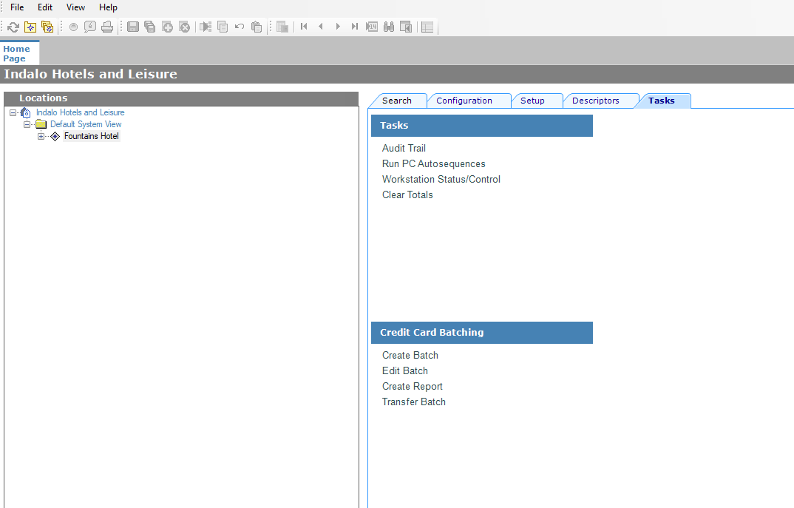Click the printer icon in the toolbar
Image resolution: width=794 pixels, height=508 pixels.
(107, 27)
